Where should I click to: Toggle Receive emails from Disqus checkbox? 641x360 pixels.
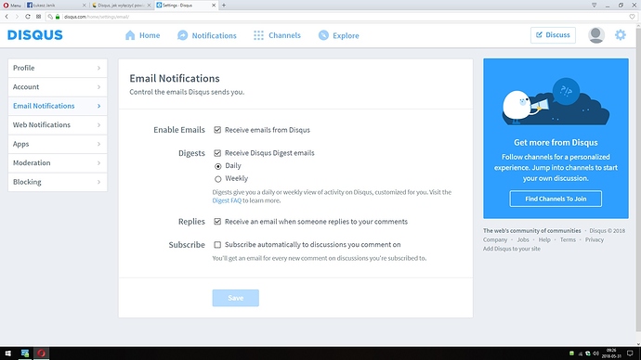[217, 130]
